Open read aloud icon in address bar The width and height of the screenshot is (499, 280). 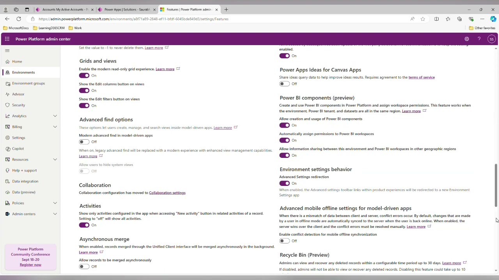point(412,19)
